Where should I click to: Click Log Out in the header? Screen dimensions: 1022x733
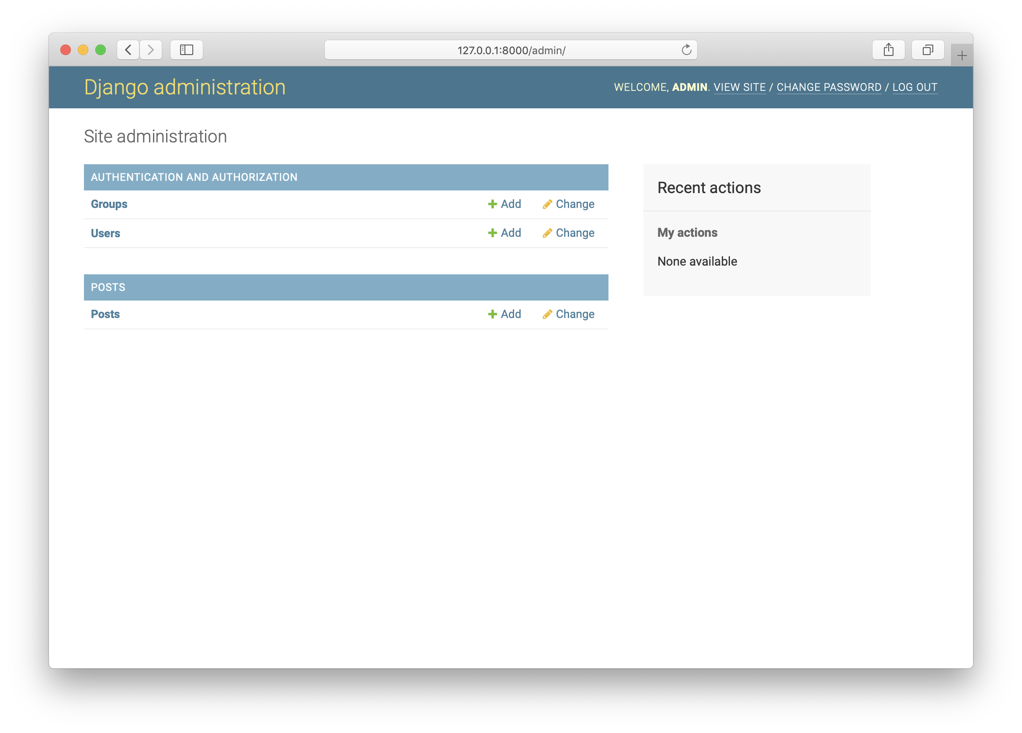915,87
